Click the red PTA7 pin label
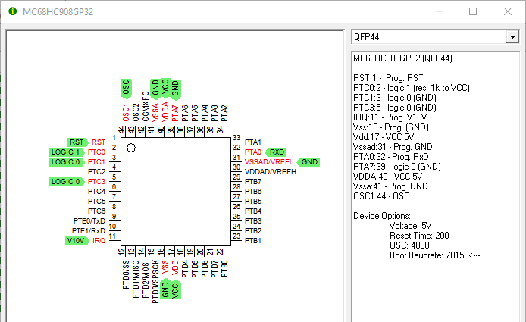The width and height of the screenshot is (526, 322). [175, 113]
